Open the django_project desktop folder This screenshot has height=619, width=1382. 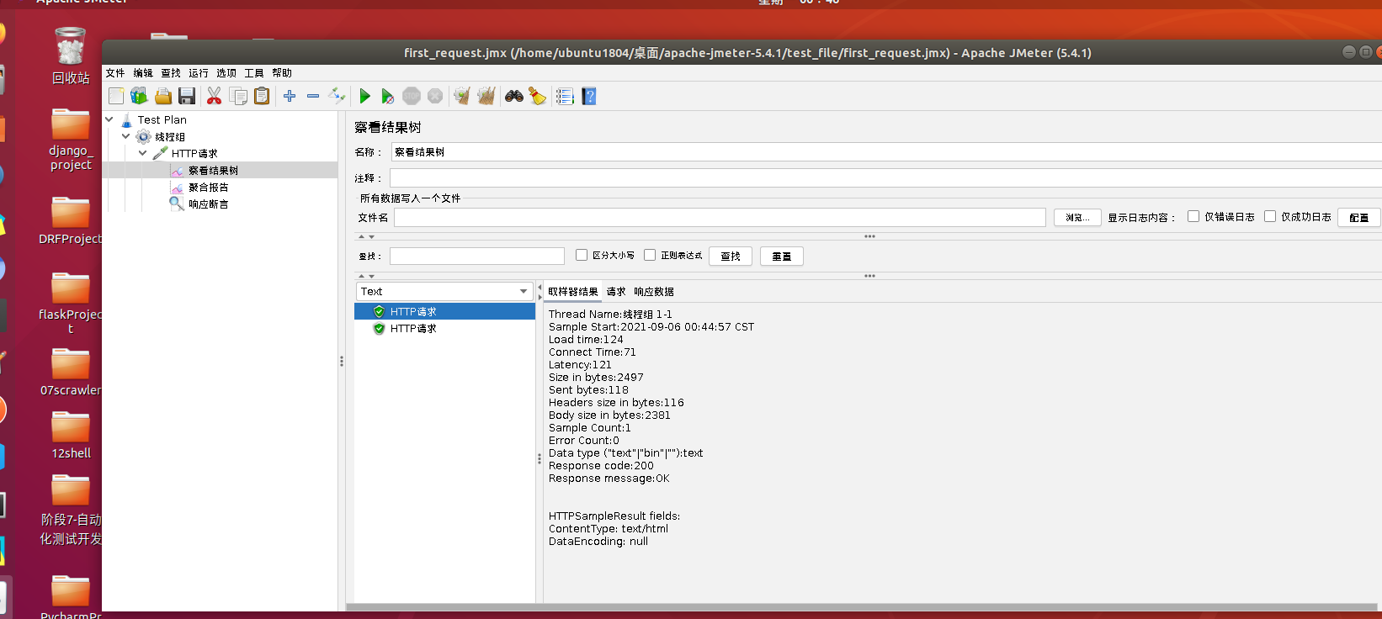[71, 139]
